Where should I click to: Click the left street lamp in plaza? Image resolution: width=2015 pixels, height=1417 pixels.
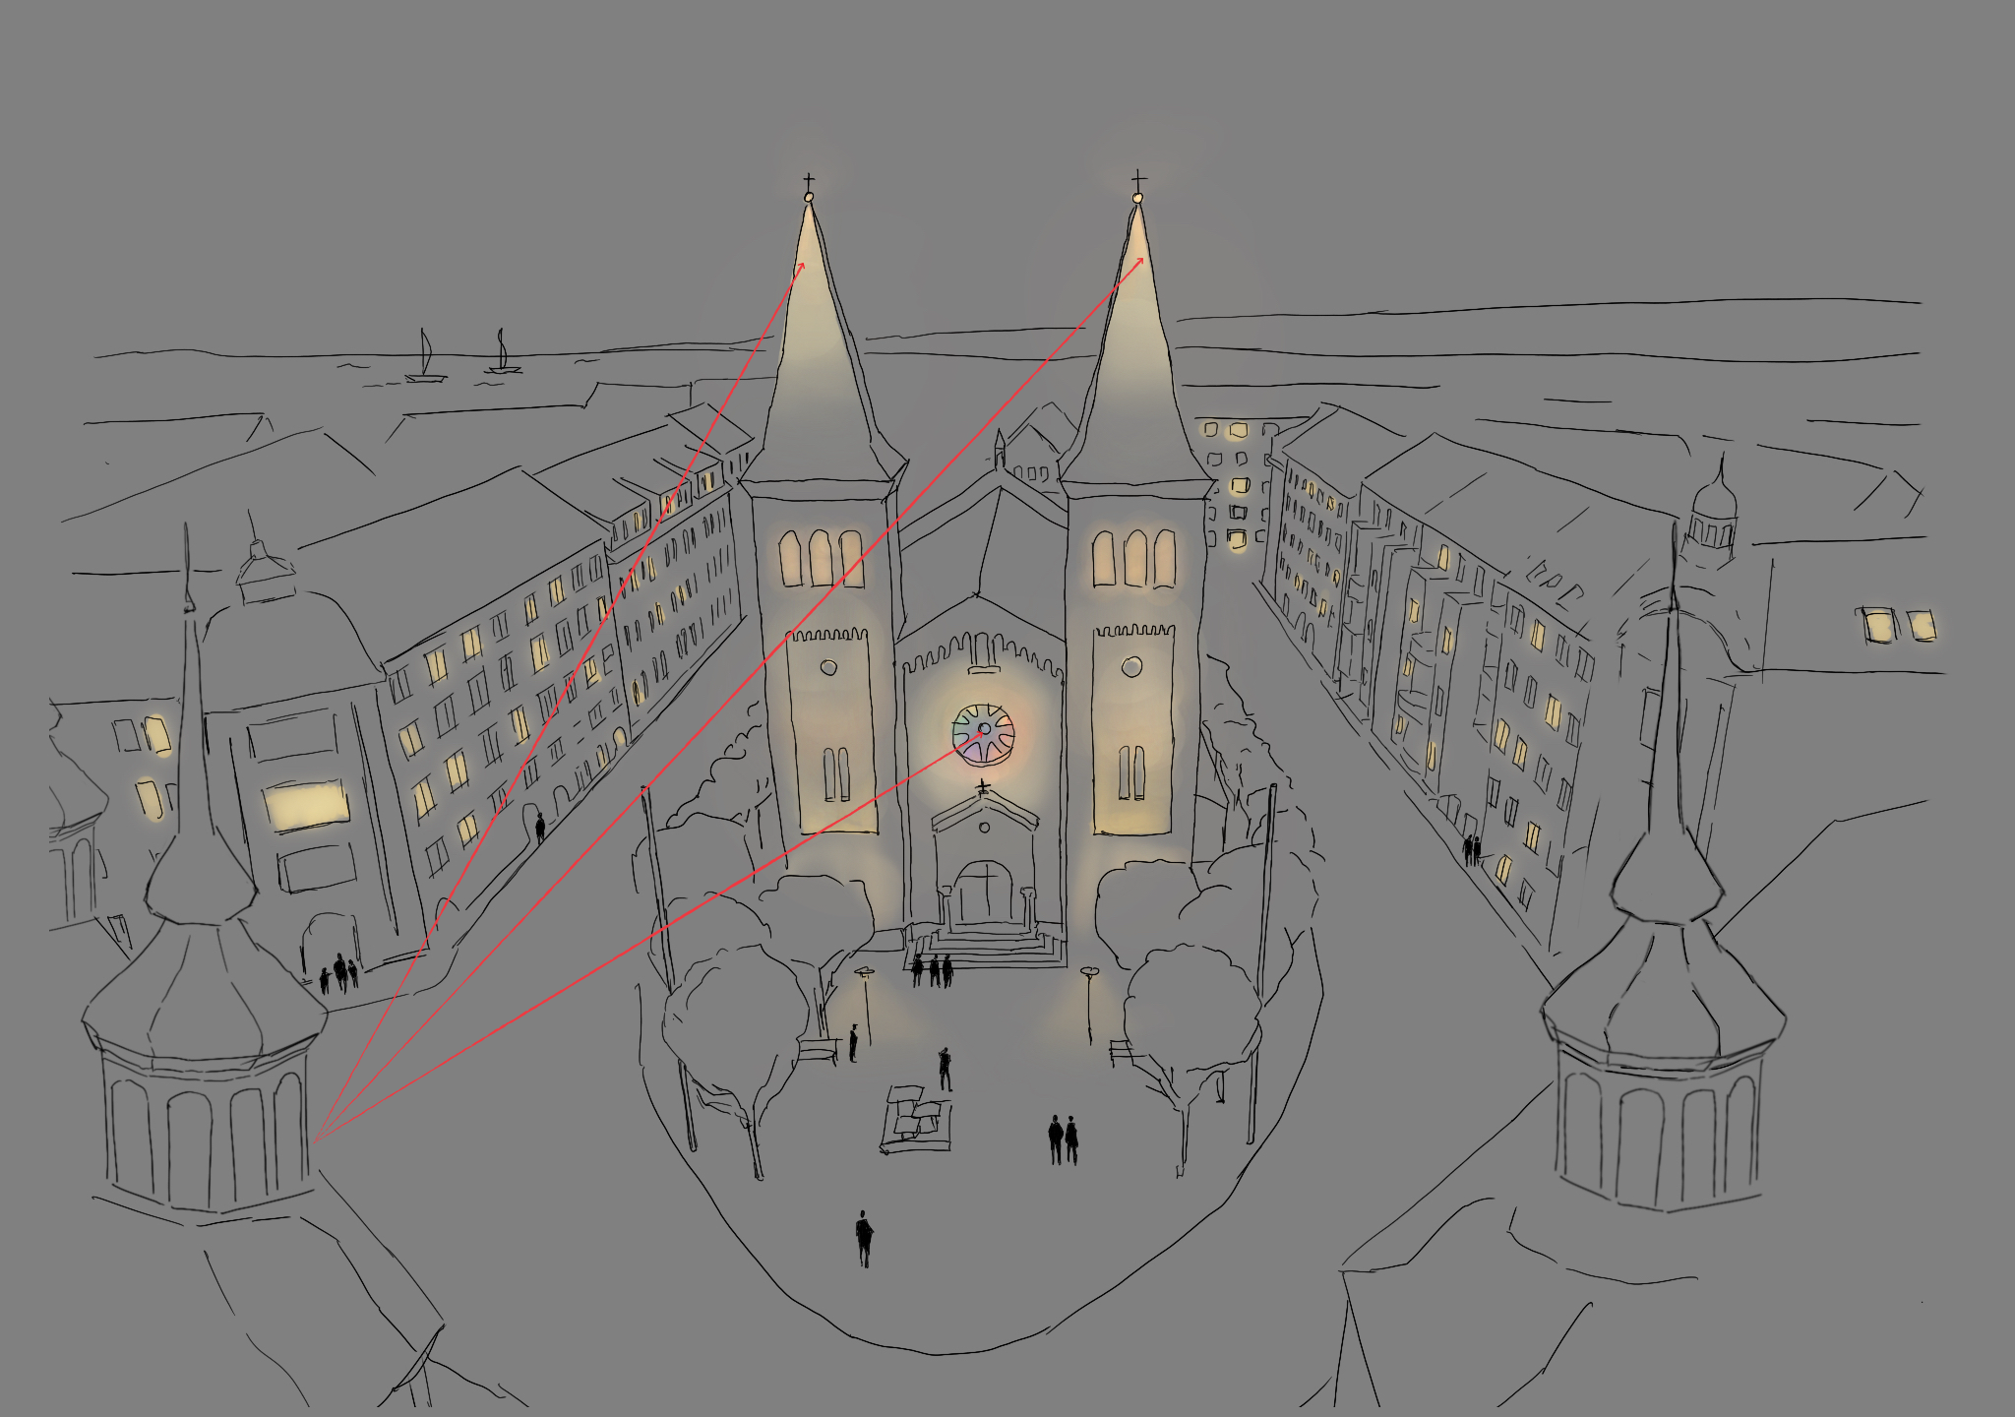865,1004
